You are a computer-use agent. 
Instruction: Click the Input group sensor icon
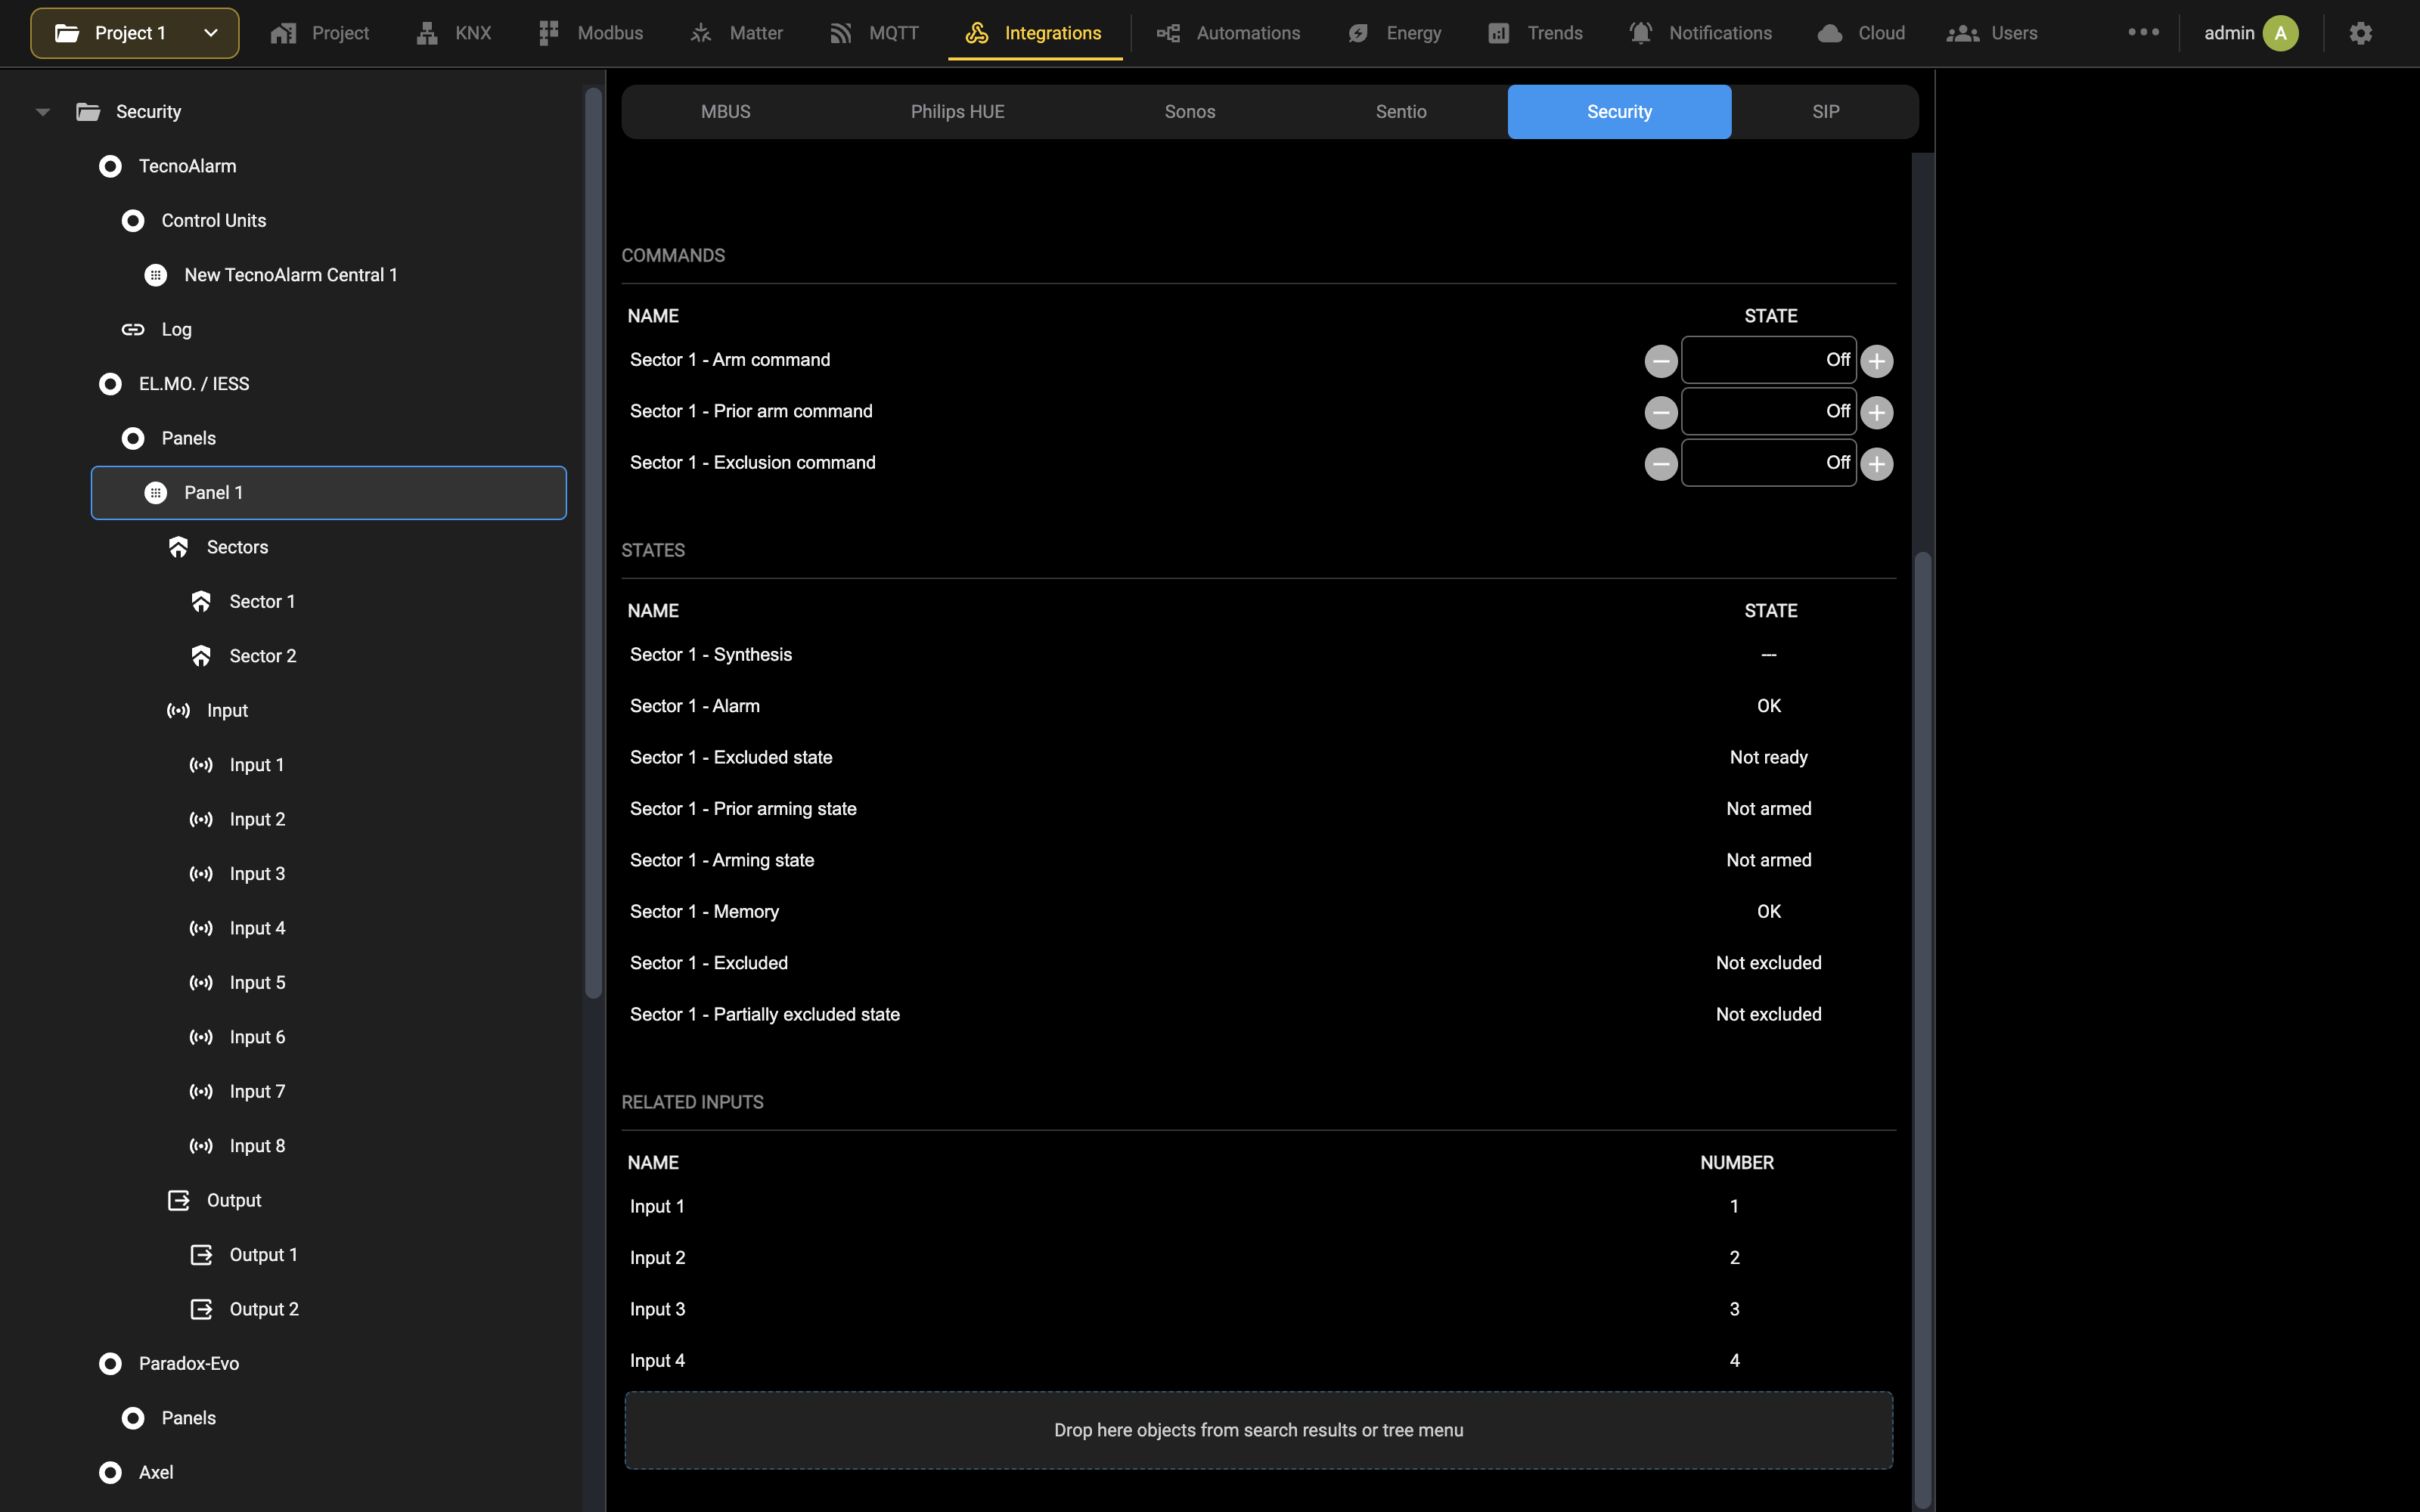click(x=178, y=711)
